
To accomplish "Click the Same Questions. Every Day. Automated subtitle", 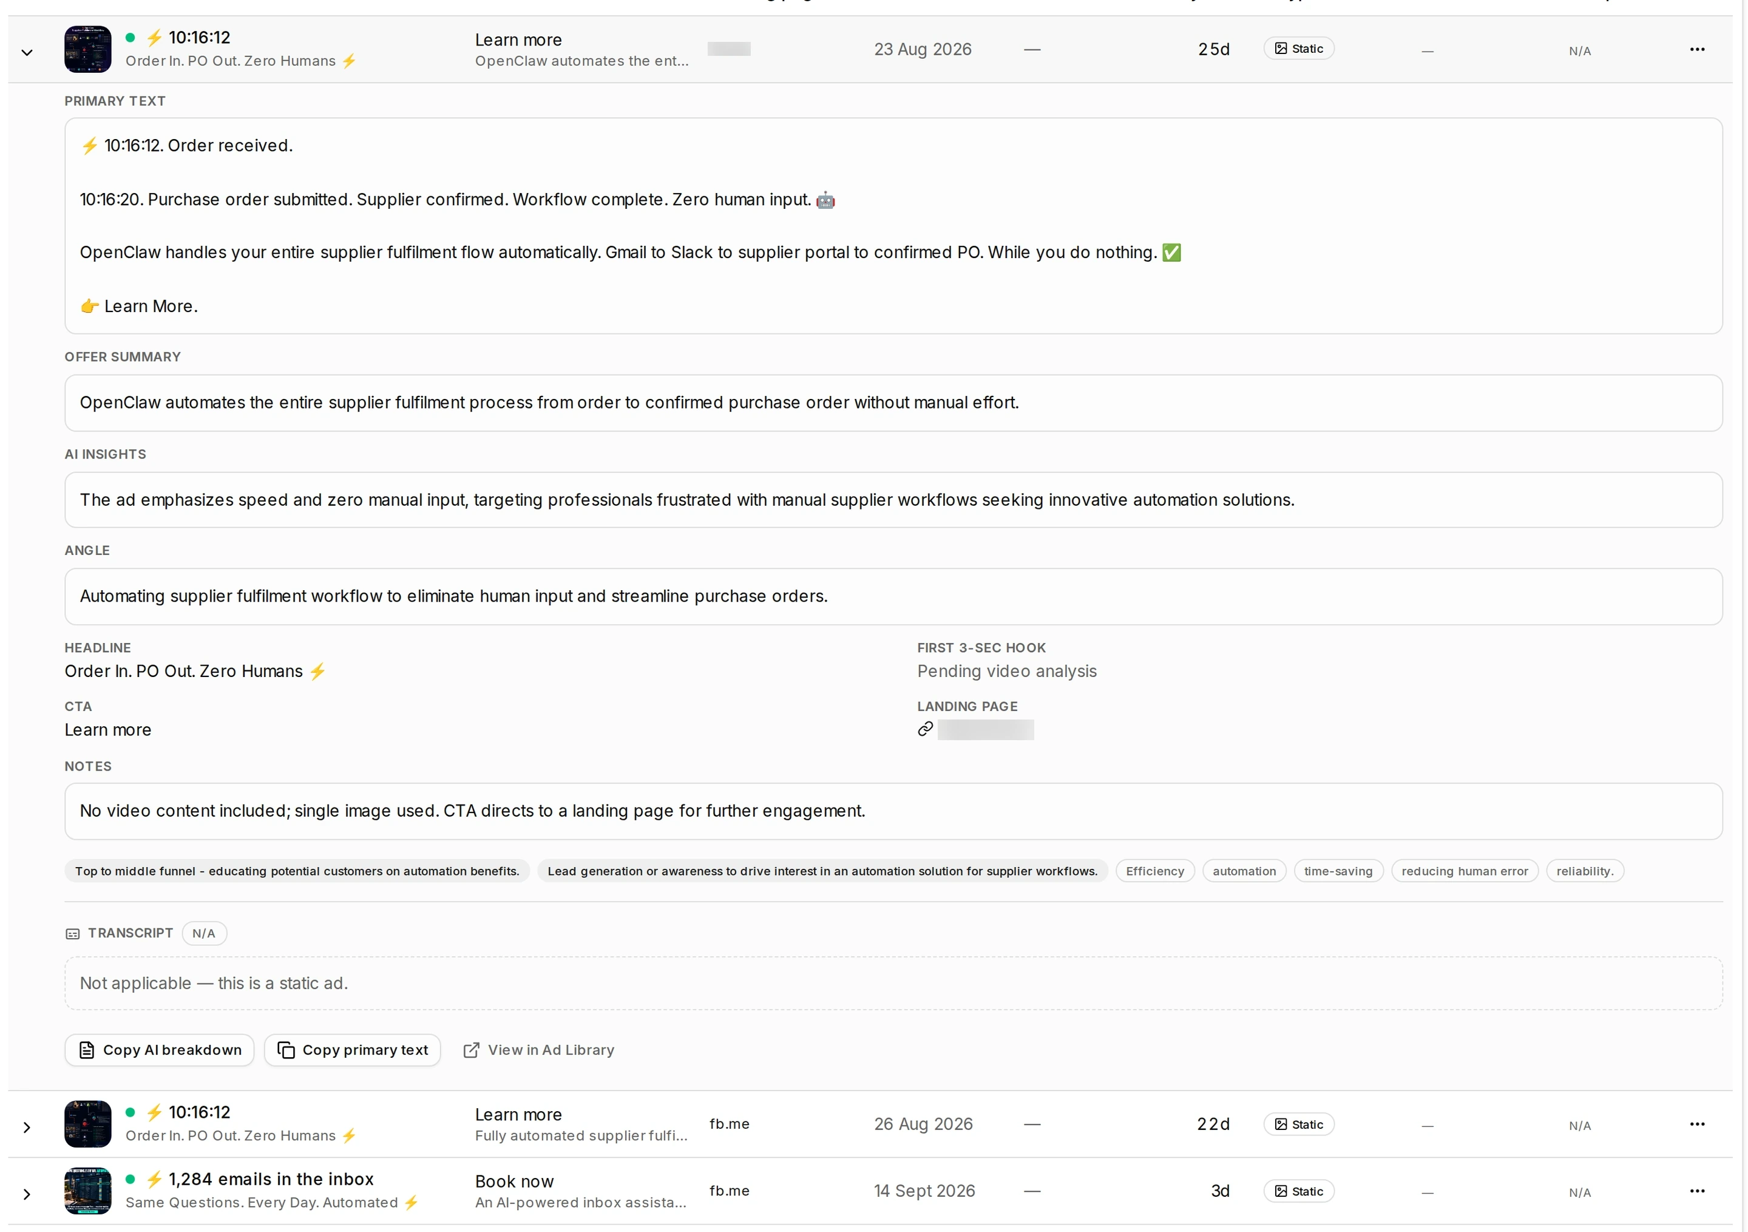I will 272,1202.
